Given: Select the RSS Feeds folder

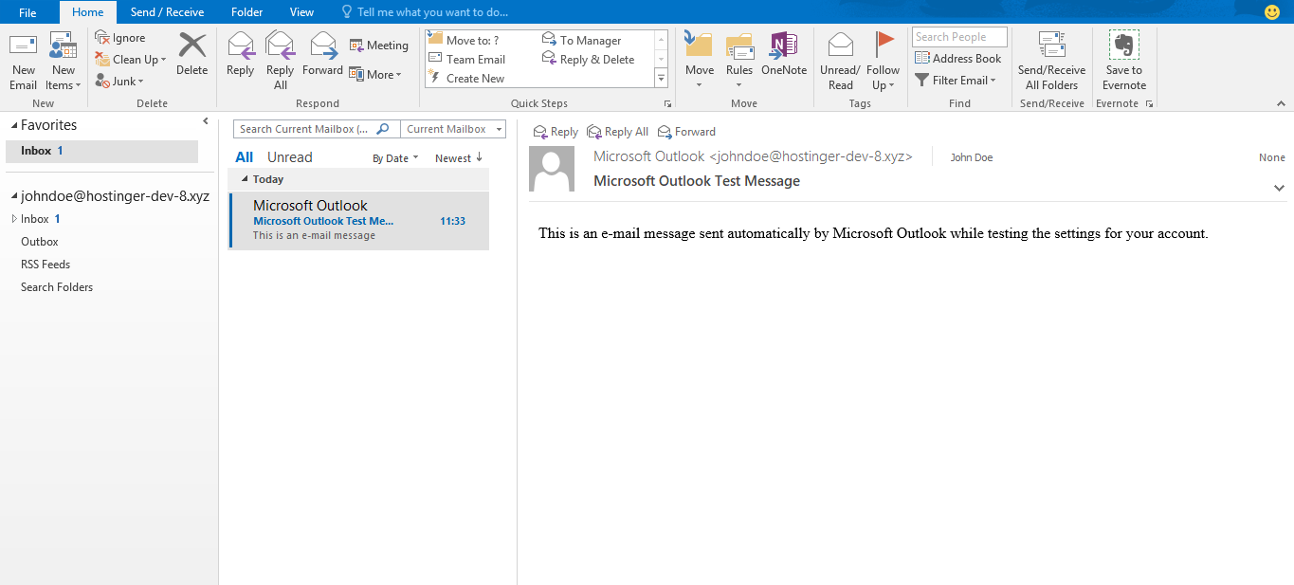Looking at the screenshot, I should pyautogui.click(x=46, y=265).
